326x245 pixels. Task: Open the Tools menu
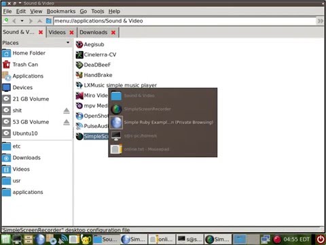[98, 12]
